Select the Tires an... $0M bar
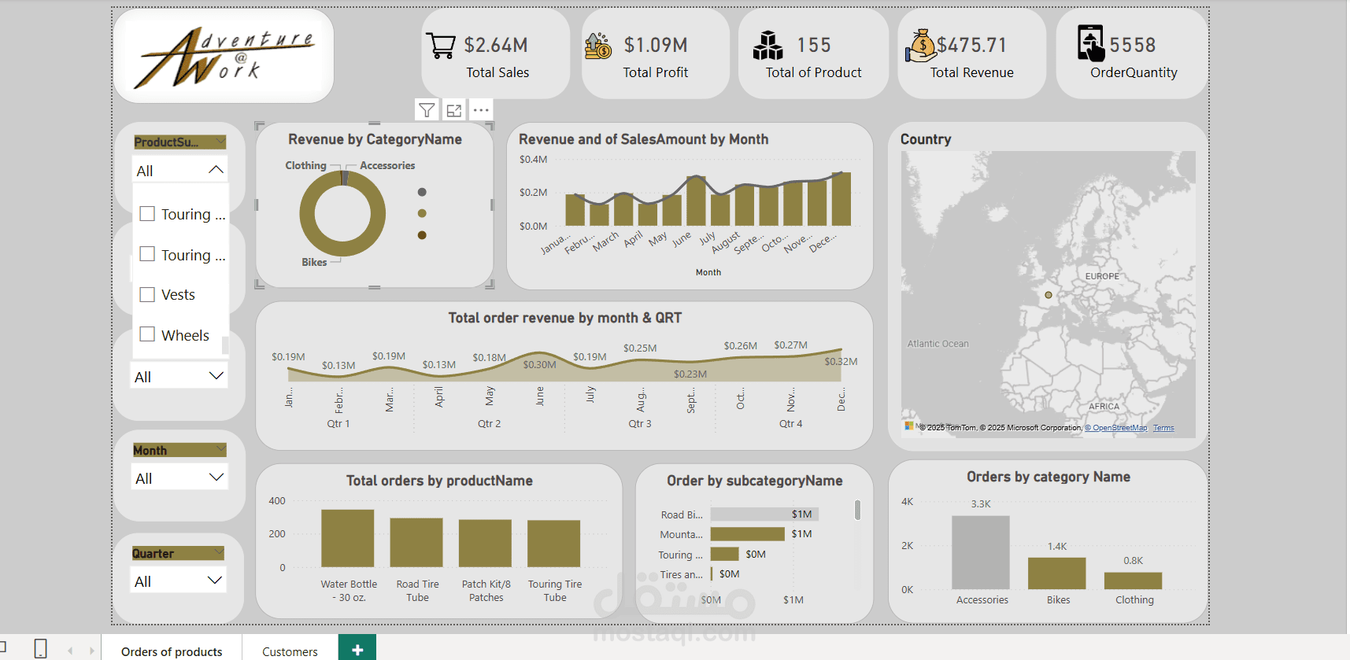The width and height of the screenshot is (1350, 660). [712, 573]
